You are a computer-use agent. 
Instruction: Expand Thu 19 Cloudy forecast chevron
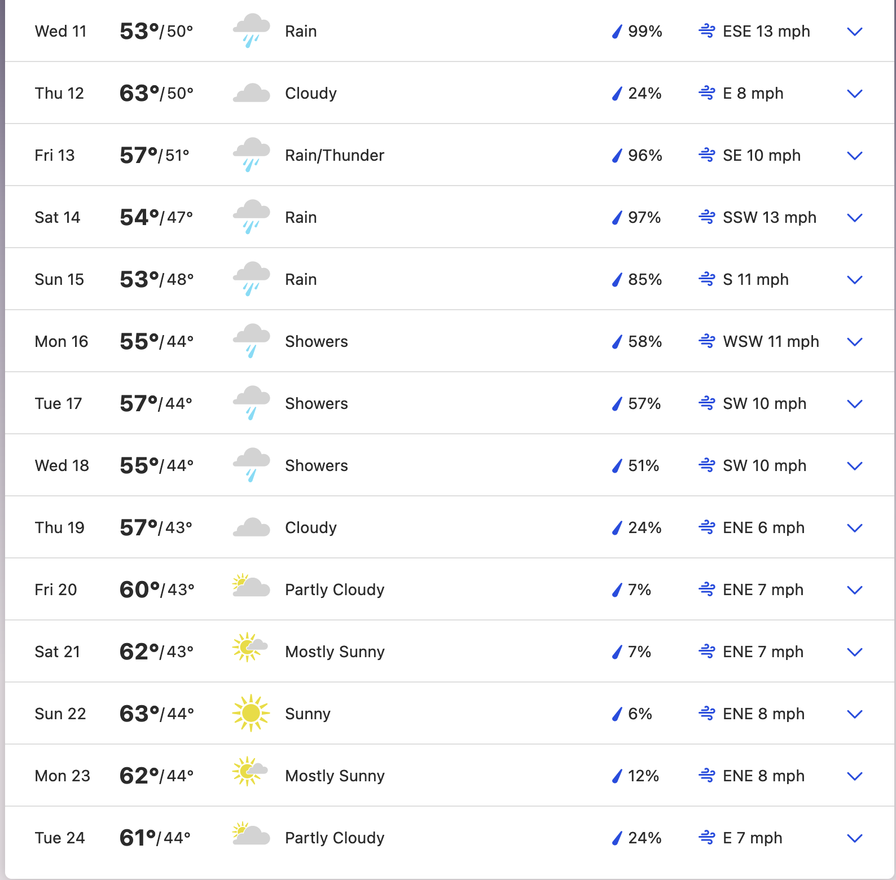[855, 528]
